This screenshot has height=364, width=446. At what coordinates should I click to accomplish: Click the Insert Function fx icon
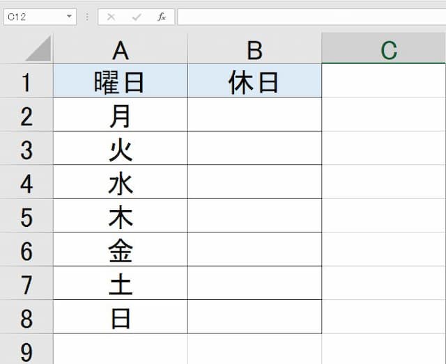pos(162,17)
